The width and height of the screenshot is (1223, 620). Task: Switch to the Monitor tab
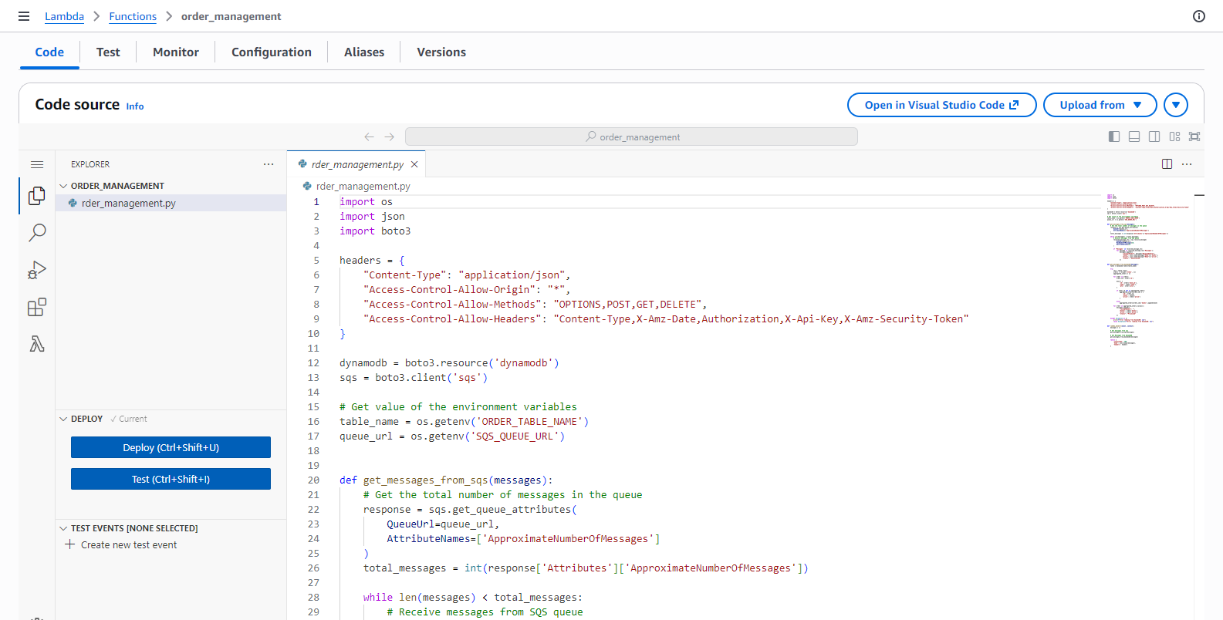[176, 52]
